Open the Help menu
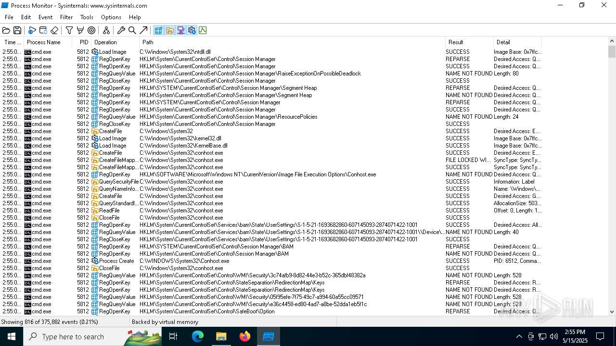Image resolution: width=616 pixels, height=346 pixels. [135, 17]
